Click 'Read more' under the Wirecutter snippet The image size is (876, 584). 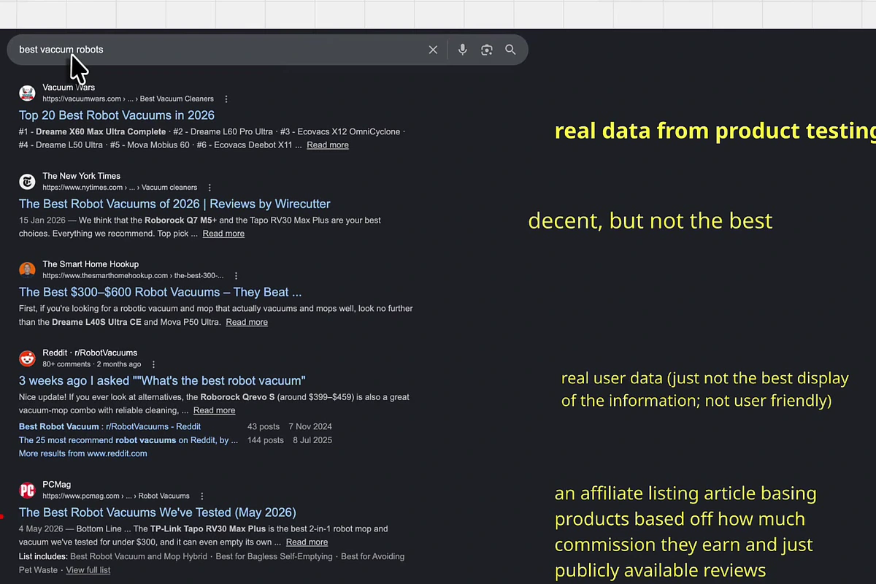223,234
